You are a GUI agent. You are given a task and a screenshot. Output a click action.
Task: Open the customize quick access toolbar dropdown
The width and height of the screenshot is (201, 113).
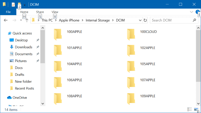coord(25,5)
